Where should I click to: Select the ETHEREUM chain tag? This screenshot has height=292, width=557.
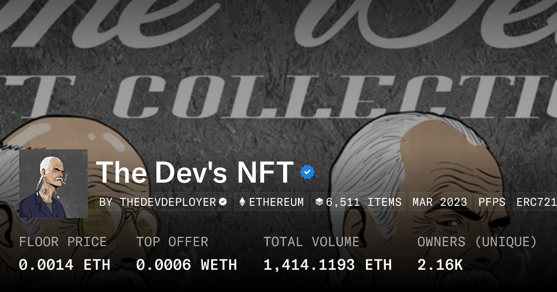[271, 202]
